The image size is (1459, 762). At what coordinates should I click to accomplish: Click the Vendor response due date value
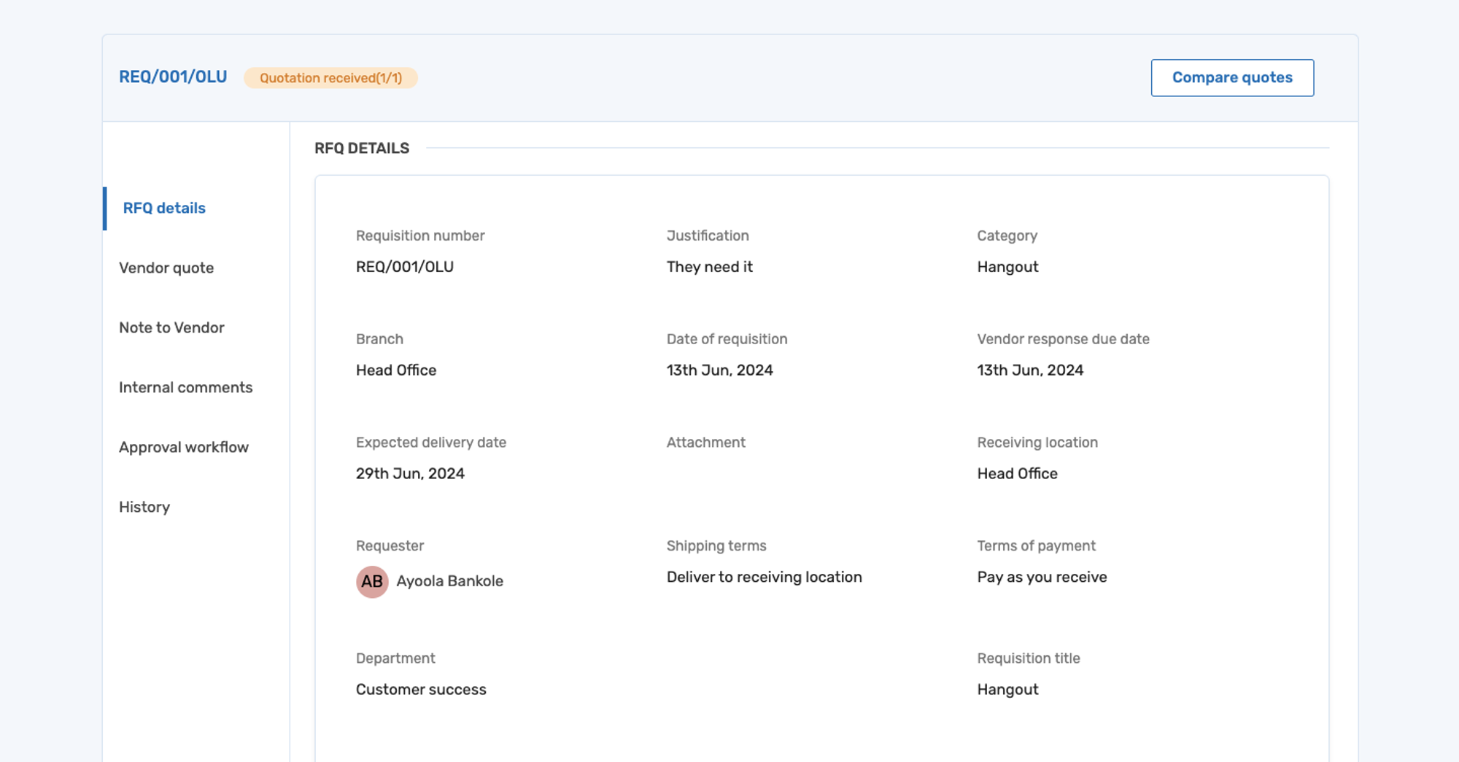[1031, 370]
